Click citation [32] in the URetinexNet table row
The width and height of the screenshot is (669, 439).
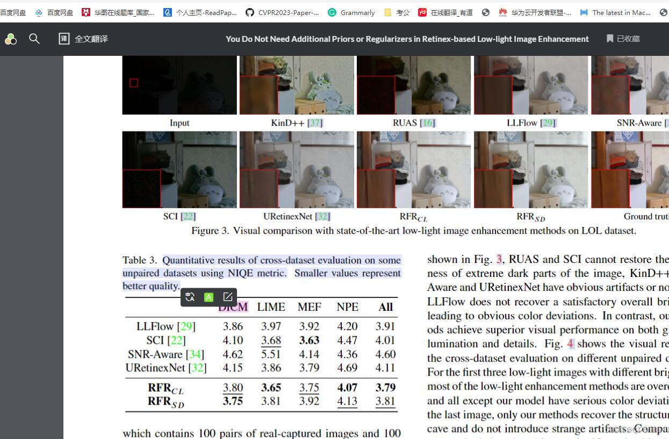[x=197, y=368]
